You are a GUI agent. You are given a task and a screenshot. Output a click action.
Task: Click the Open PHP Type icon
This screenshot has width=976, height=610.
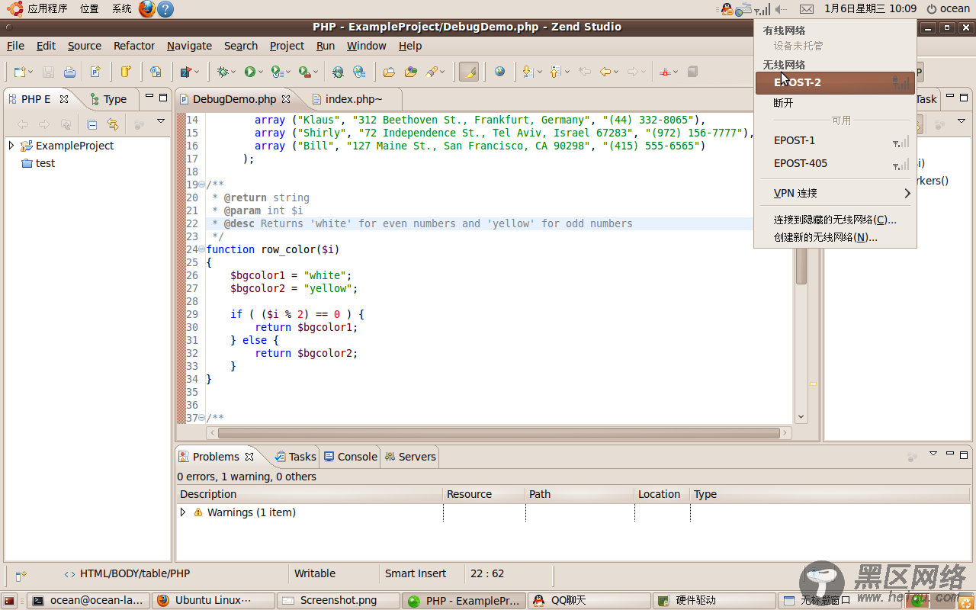tap(156, 72)
